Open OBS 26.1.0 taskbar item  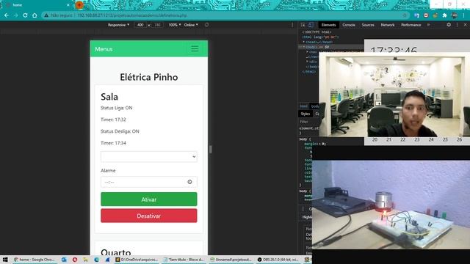pos(278,260)
